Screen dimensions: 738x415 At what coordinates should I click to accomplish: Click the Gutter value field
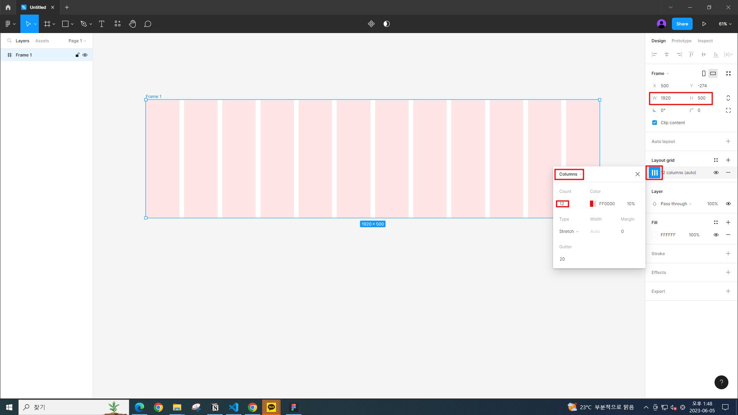[x=562, y=259]
